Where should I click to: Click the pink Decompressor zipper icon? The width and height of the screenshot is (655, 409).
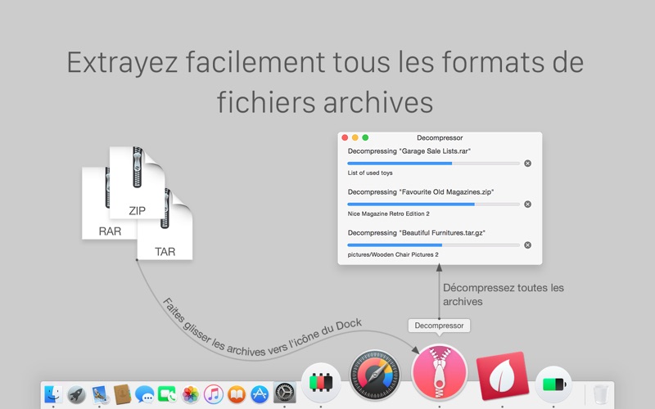(x=440, y=372)
